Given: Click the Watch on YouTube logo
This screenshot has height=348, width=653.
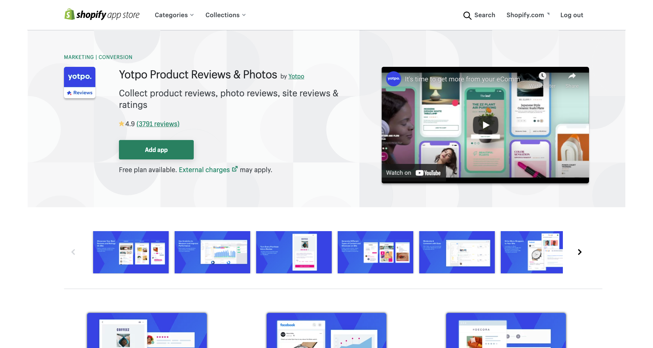Looking at the screenshot, I should tap(428, 173).
